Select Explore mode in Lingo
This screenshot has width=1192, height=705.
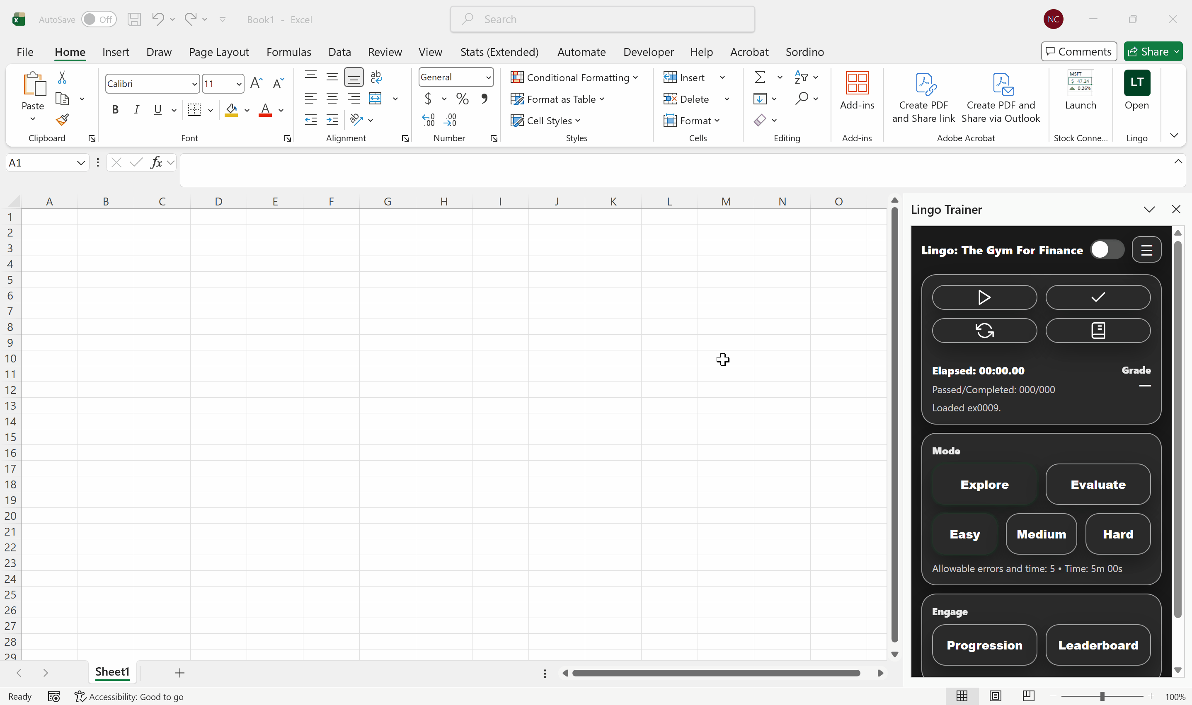(x=984, y=484)
